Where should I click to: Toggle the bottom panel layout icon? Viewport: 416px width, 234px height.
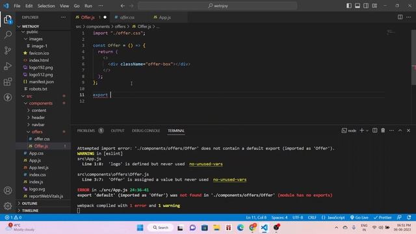coord(357,6)
